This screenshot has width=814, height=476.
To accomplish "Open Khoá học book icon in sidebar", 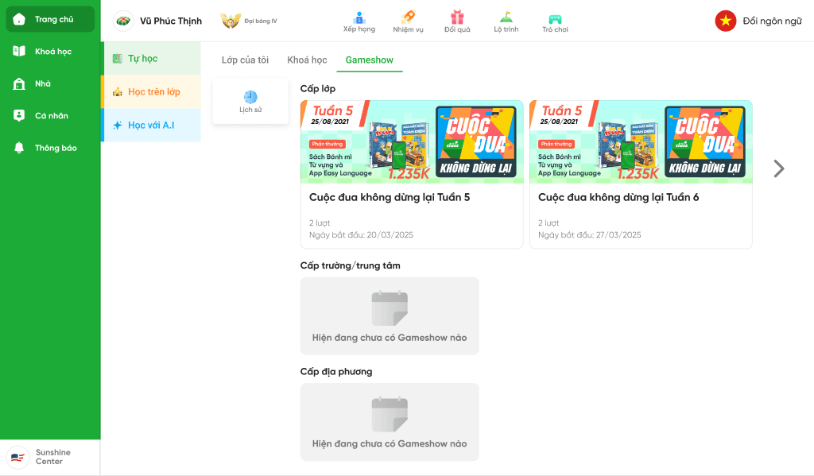I will click(19, 51).
